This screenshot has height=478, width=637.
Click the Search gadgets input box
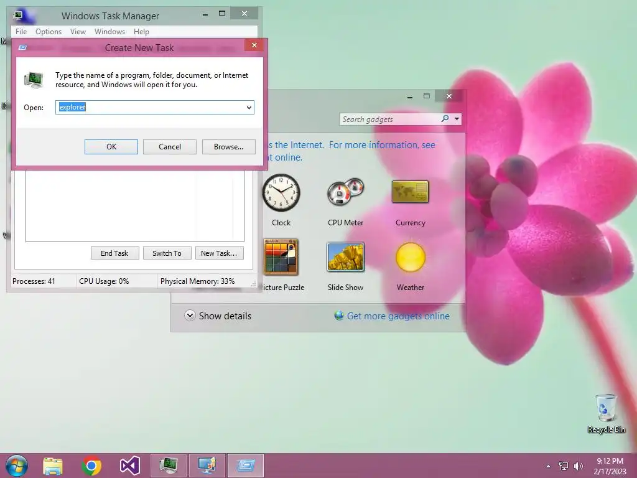[390, 119]
